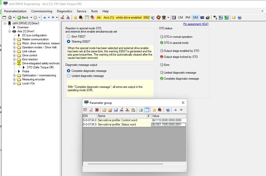Click the envelope message icon in toolbar
This screenshot has height=176, width=266.
(x=234, y=18)
